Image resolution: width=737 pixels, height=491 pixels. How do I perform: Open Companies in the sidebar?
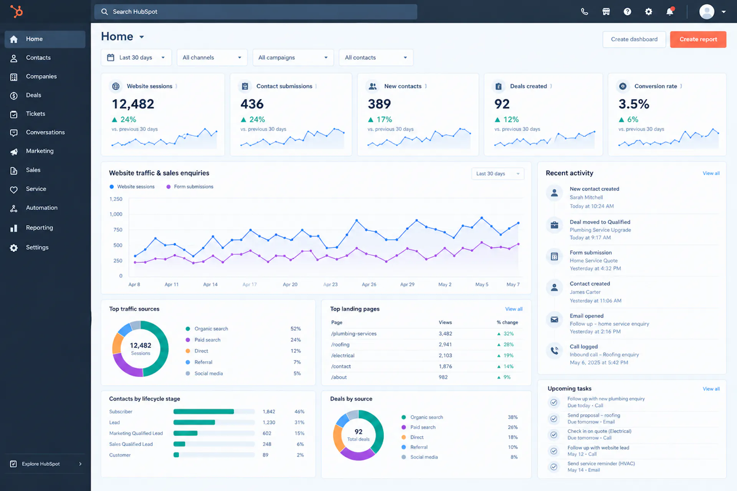45,77
